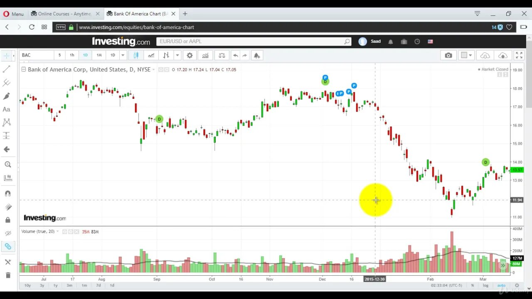Open chart properties gear settings
532x299 pixels.
coord(190,55)
